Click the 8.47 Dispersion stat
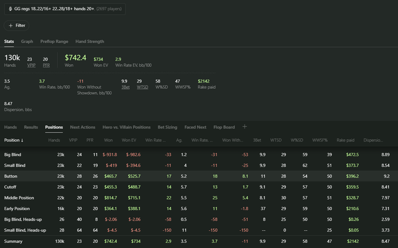398x248 pixels. 8,104
